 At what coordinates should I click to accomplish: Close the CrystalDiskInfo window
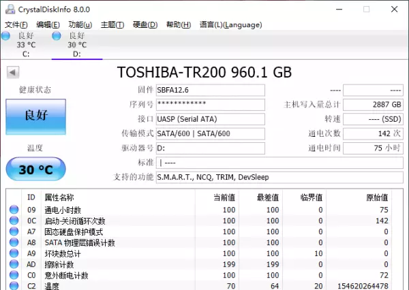(x=395, y=10)
